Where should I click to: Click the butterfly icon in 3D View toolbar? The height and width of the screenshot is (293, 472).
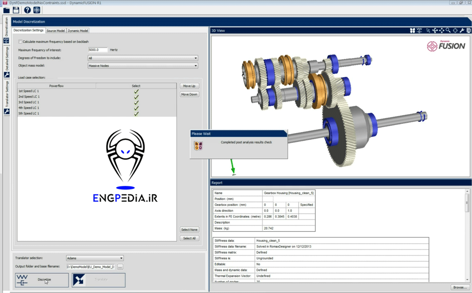point(412,31)
